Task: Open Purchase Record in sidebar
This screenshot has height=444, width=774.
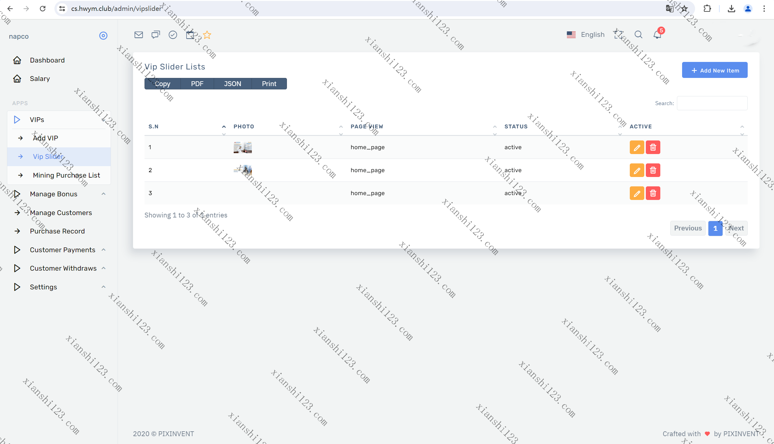Action: point(59,231)
